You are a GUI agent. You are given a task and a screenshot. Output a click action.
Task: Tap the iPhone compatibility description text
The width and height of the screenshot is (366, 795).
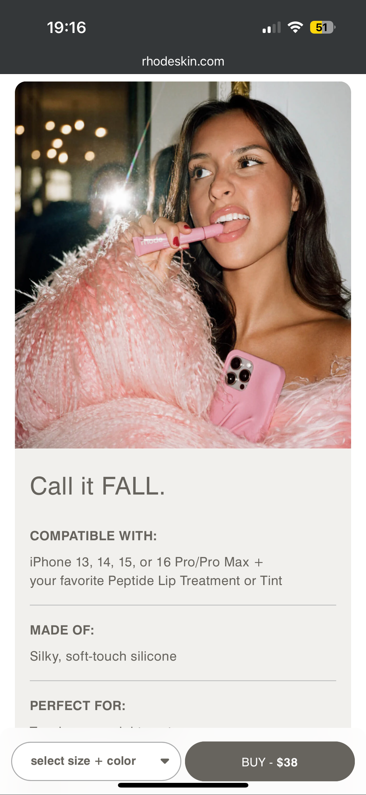coord(156,571)
